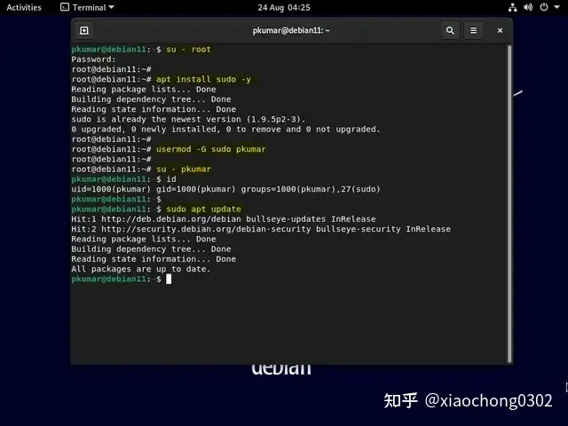The height and width of the screenshot is (426, 568).
Task: Open the Activities overview
Action: [x=24, y=7]
